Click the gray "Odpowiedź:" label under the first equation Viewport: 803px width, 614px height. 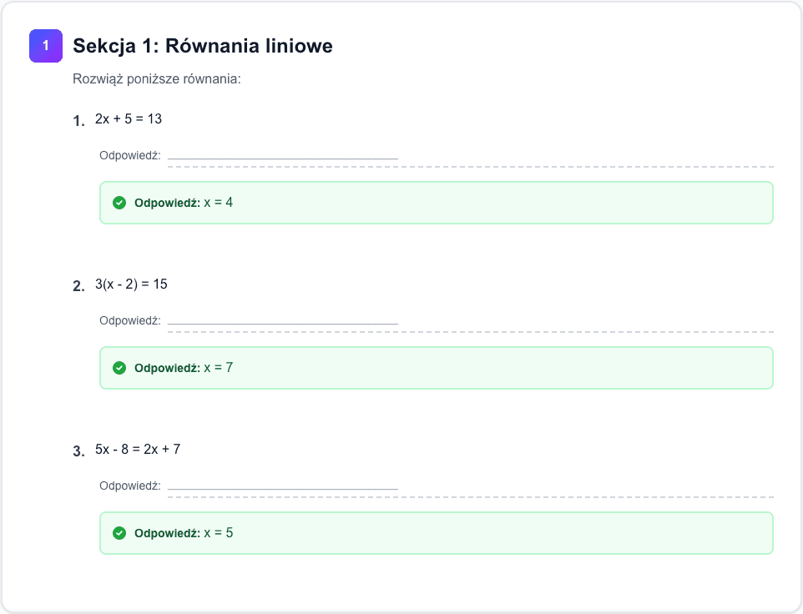click(x=129, y=155)
